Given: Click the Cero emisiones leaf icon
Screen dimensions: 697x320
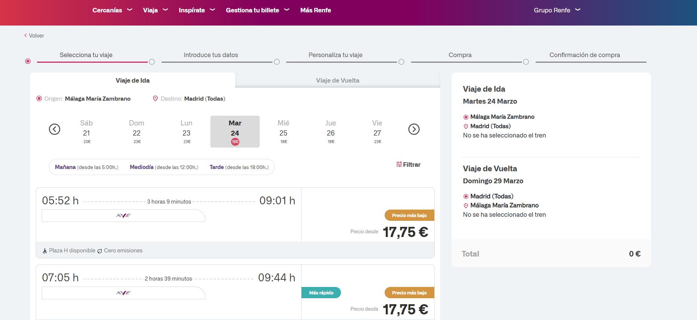Looking at the screenshot, I should 100,251.
